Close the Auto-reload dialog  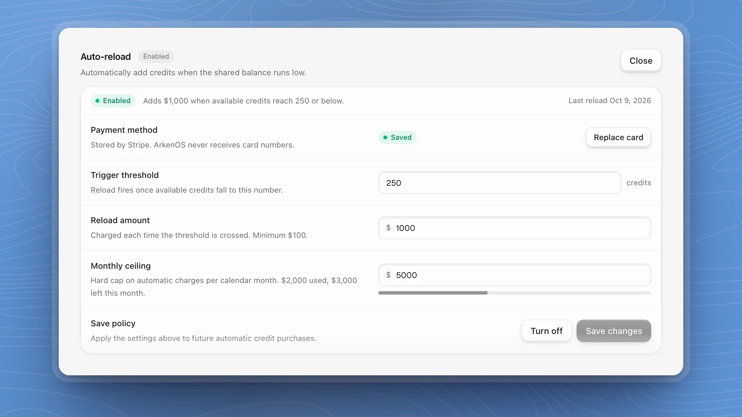pos(641,61)
